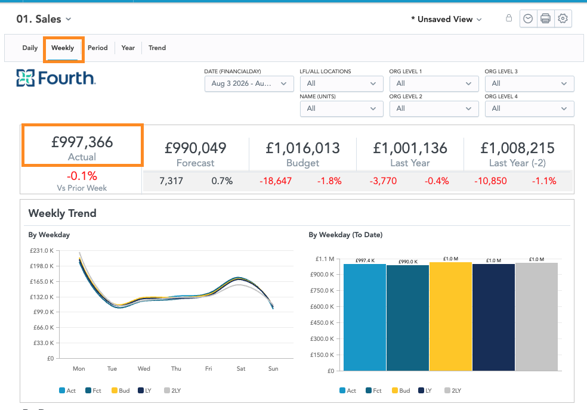Toggle Bud series in By Weekday legend
Screen dimensions: 587x410
pos(121,390)
